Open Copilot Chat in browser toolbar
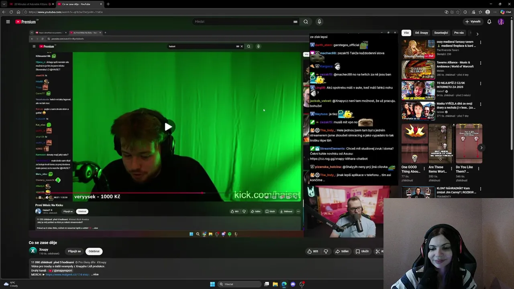This screenshot has height=289, width=514. tap(506, 12)
